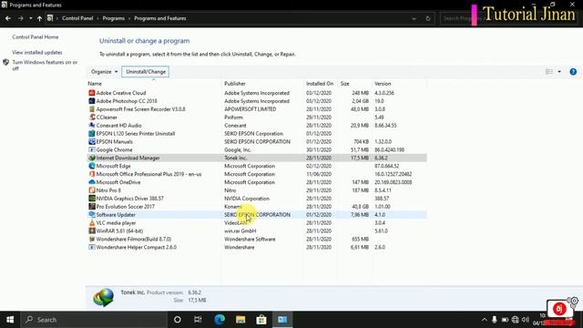Image resolution: width=583 pixels, height=328 pixels.
Task: Click the Adobe Photoshop CC 2018 icon
Action: (x=92, y=101)
